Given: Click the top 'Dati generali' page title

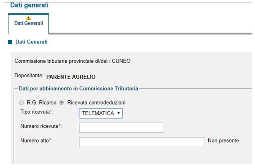Looking at the screenshot, I should pos(29,5).
